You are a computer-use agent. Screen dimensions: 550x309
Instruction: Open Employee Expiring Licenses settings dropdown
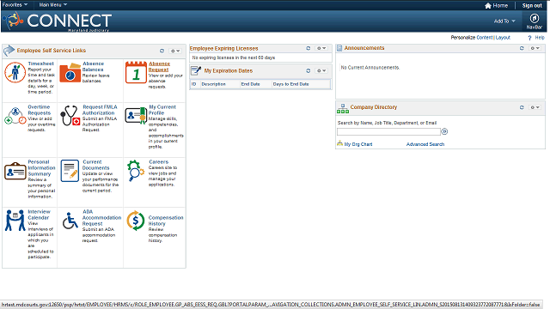[x=321, y=48]
